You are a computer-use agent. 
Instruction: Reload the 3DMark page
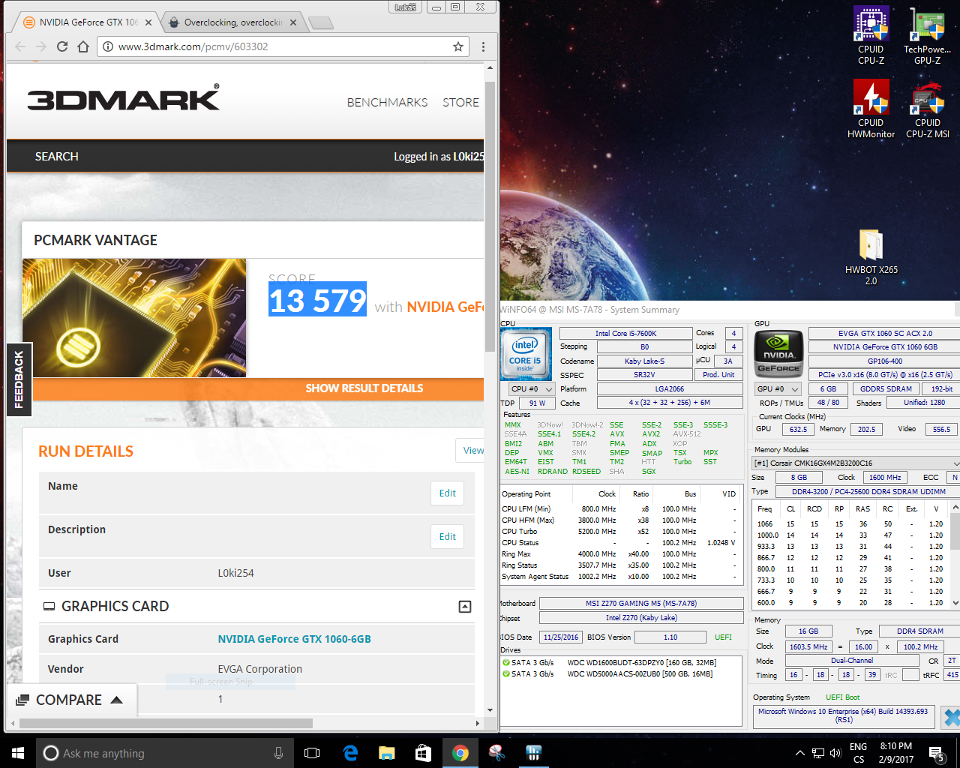click(x=62, y=46)
